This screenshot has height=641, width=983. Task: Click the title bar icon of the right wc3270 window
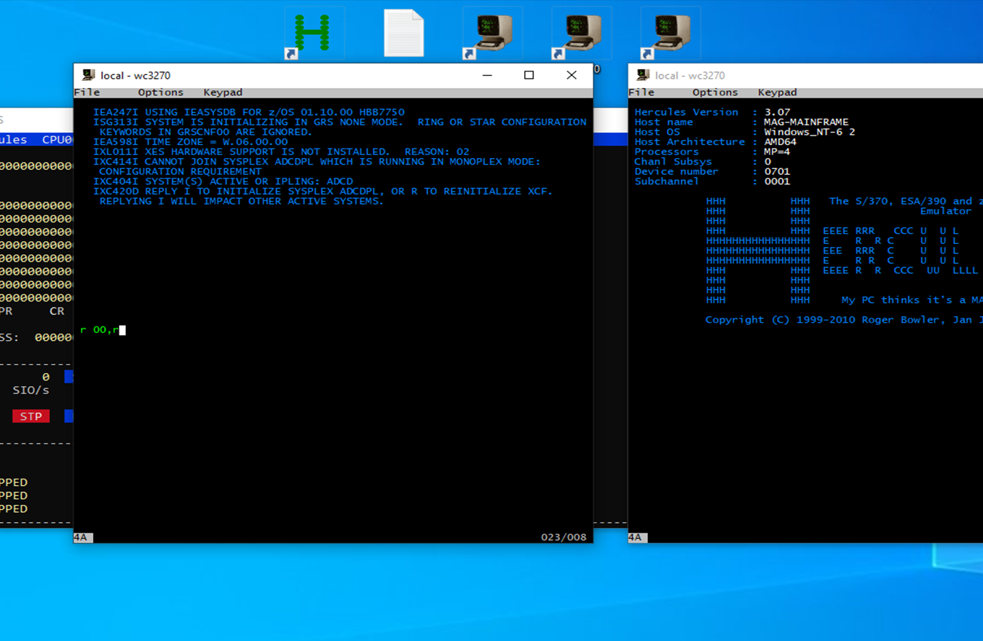click(x=643, y=75)
